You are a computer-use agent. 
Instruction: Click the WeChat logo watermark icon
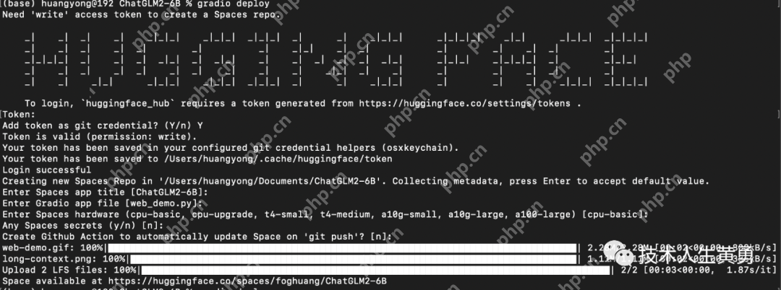[x=620, y=252]
